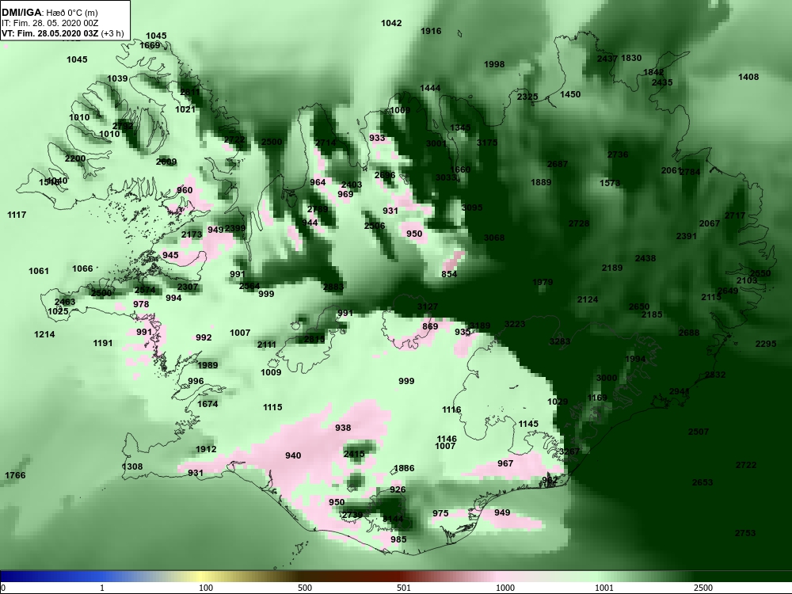Click the color scale label '1001'
The height and width of the screenshot is (594, 792).
[604, 588]
